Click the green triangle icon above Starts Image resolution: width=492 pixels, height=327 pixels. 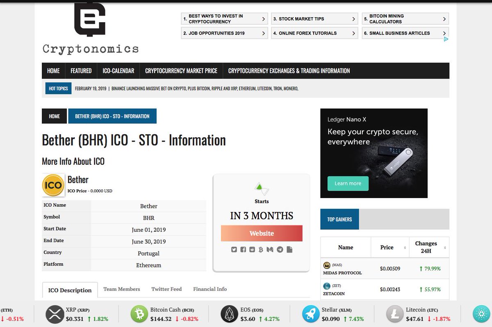point(262,189)
